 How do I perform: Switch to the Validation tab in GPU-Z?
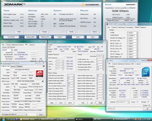[19, 66]
